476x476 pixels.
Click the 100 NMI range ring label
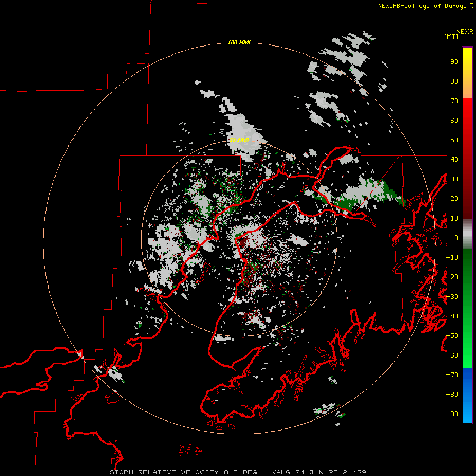point(239,42)
